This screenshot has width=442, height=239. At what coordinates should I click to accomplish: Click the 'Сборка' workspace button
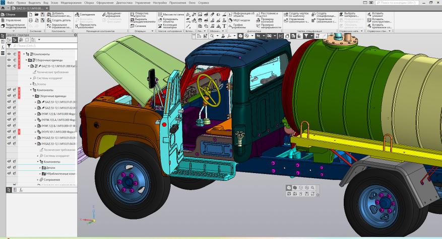10,15
